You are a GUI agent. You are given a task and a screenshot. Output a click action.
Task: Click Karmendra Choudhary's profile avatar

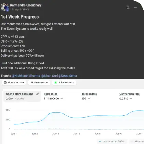pyautogui.click(x=4, y=7)
